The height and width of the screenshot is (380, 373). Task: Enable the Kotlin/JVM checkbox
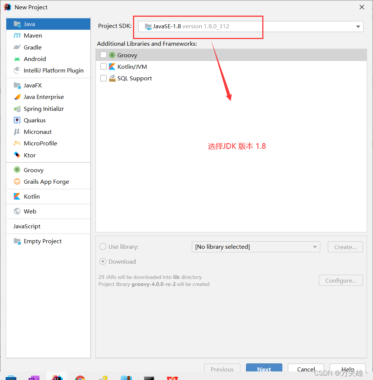103,67
